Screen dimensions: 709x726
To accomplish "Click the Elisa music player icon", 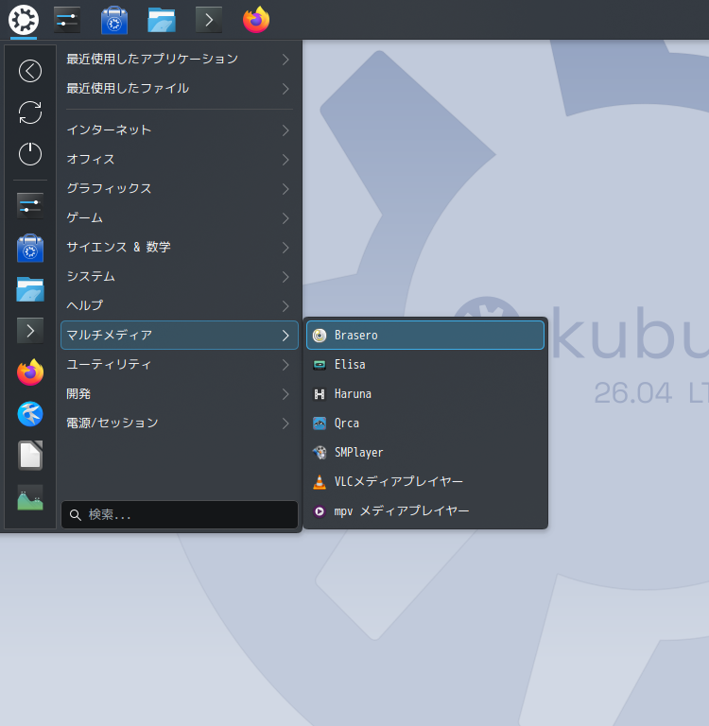I will click(x=320, y=365).
